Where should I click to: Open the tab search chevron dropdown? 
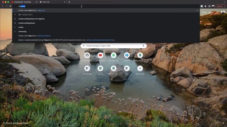click(x=225, y=2)
